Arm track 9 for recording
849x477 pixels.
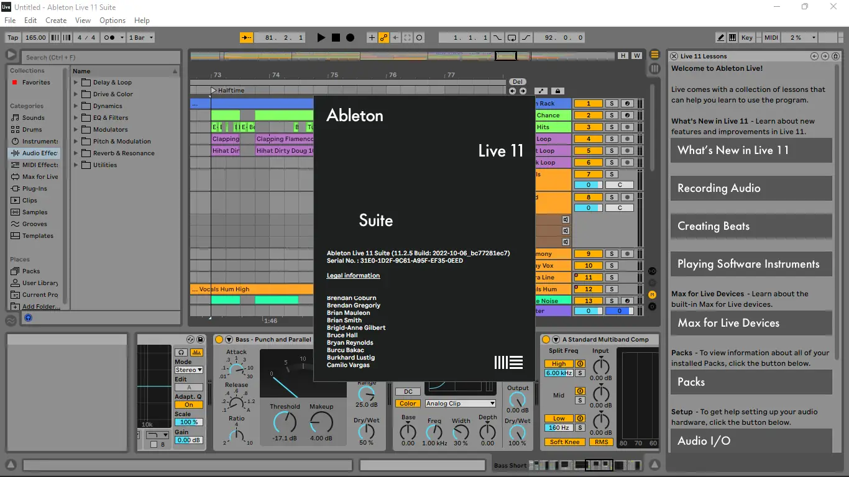(x=628, y=254)
